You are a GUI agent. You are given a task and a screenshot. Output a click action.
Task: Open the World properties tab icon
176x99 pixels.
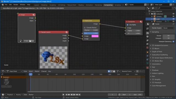click(x=147, y=48)
